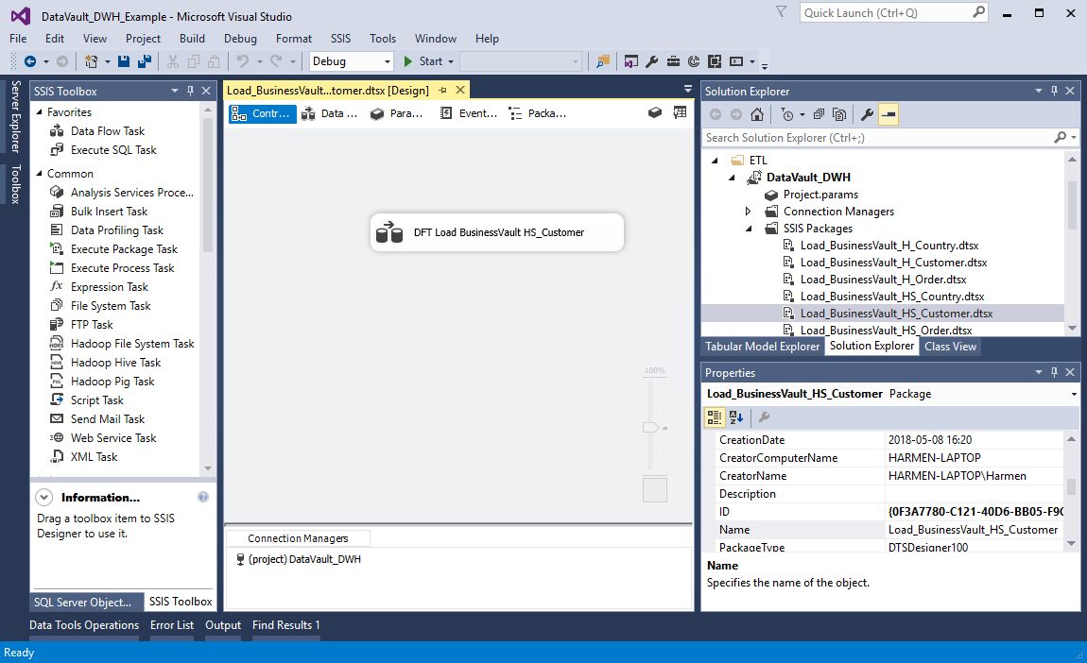Toggle auto-hide pin on Properties panel
Image resolution: width=1087 pixels, height=663 pixels.
[1055, 372]
